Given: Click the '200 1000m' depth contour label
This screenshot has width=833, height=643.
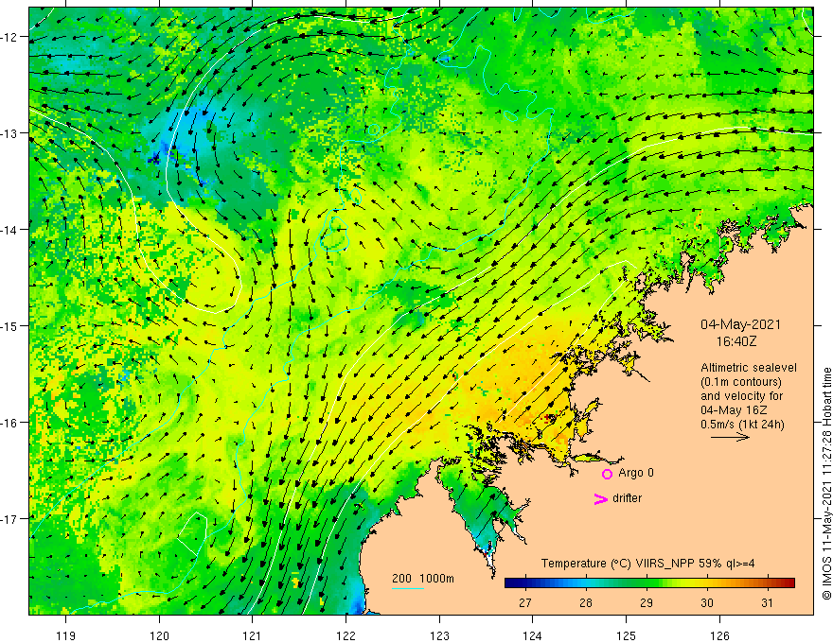Looking at the screenshot, I should tap(423, 579).
